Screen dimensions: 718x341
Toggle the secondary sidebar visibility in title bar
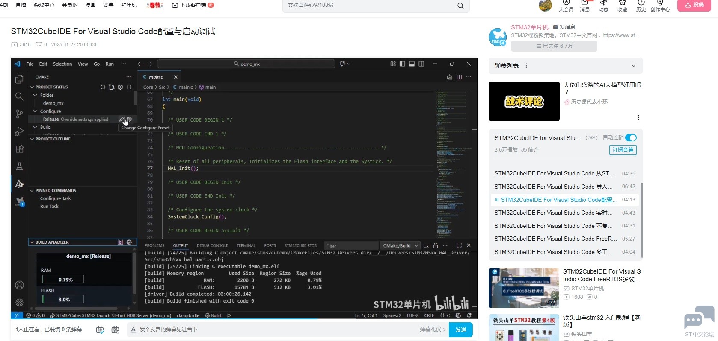tap(421, 64)
